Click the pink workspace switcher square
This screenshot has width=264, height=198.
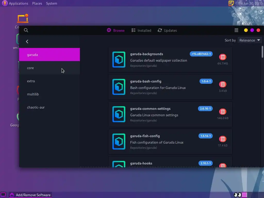pyautogui.click(x=244, y=195)
